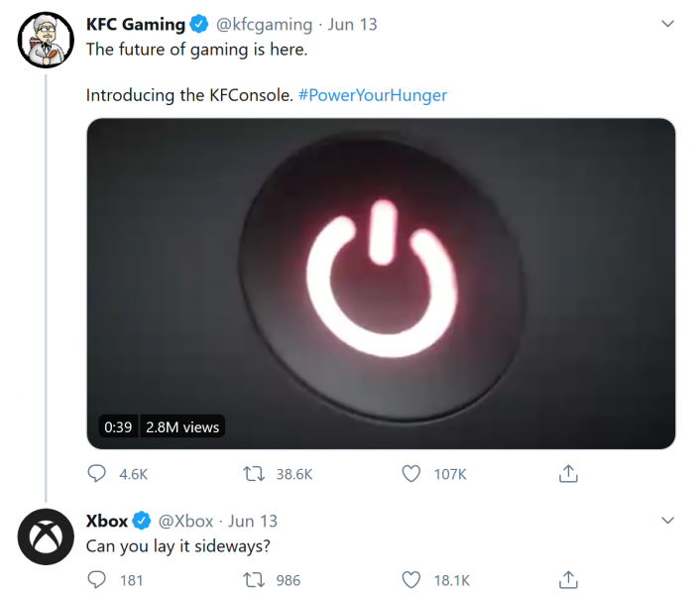This screenshot has width=694, height=596.
Task: Open the @Xbox handle link
Action: tap(185, 521)
